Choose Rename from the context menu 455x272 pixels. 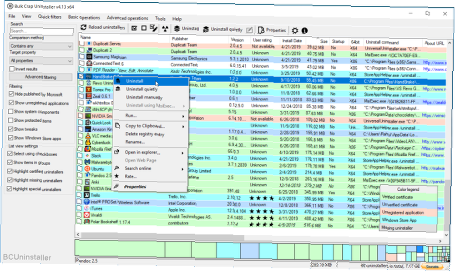135,142
